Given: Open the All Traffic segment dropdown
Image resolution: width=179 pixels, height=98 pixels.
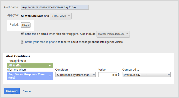Looking at the screenshot, I should (30, 66).
